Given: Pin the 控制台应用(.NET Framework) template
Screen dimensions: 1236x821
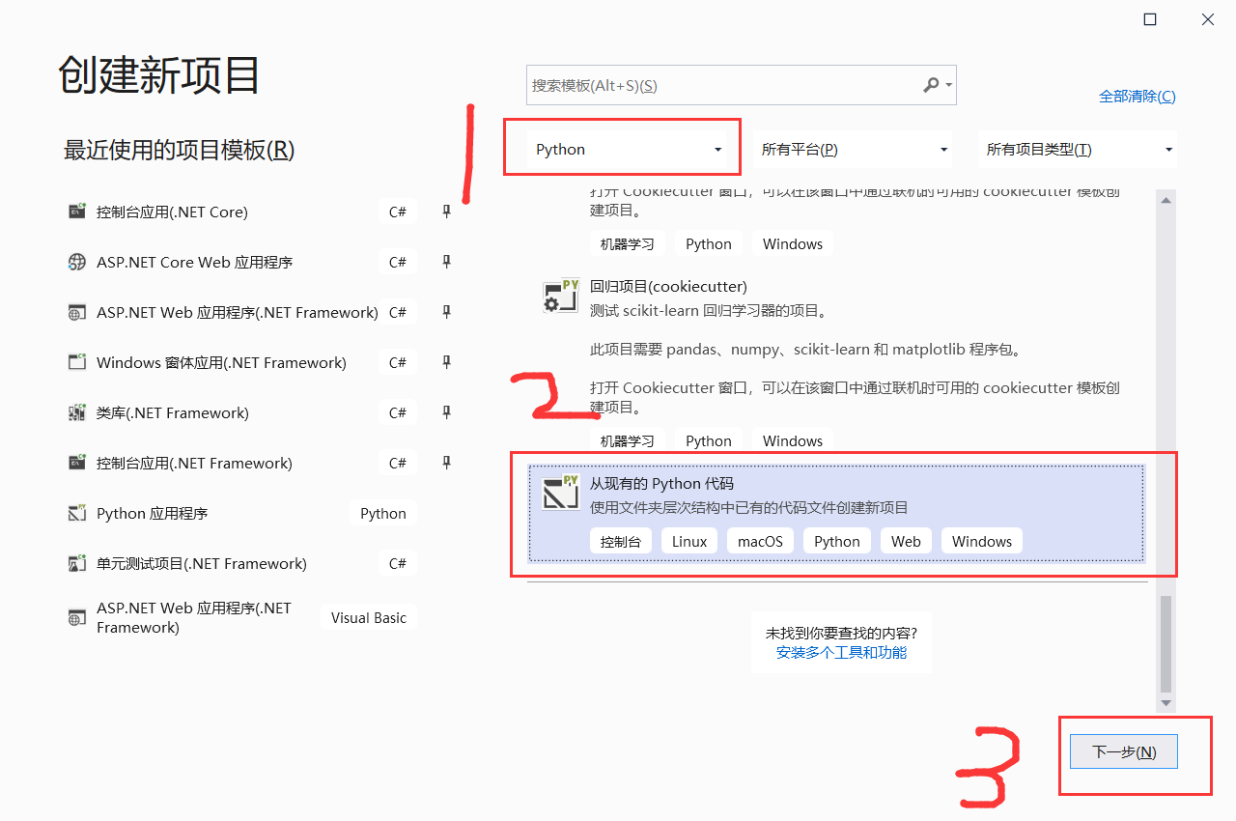Looking at the screenshot, I should coord(446,463).
